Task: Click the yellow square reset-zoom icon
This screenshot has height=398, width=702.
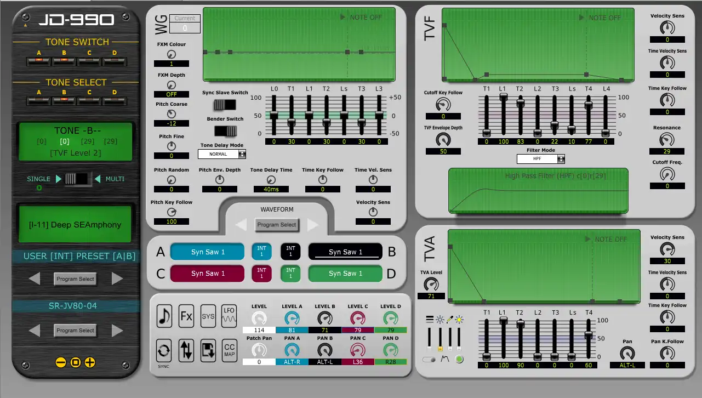Action: (76, 362)
